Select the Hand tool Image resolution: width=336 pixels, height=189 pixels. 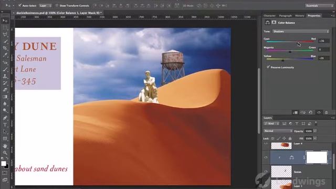point(5,146)
